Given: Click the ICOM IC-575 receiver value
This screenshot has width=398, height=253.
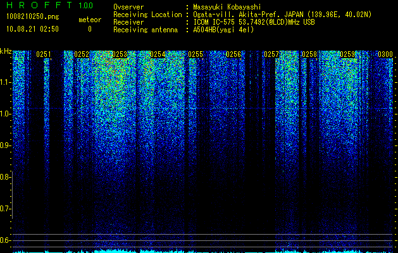Looking at the screenshot, I should point(254,22).
